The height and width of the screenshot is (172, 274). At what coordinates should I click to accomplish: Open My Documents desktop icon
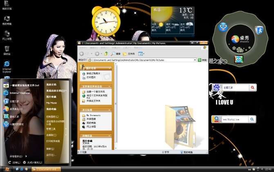click(x=7, y=5)
